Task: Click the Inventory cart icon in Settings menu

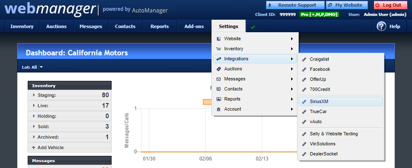Action: click(x=219, y=49)
